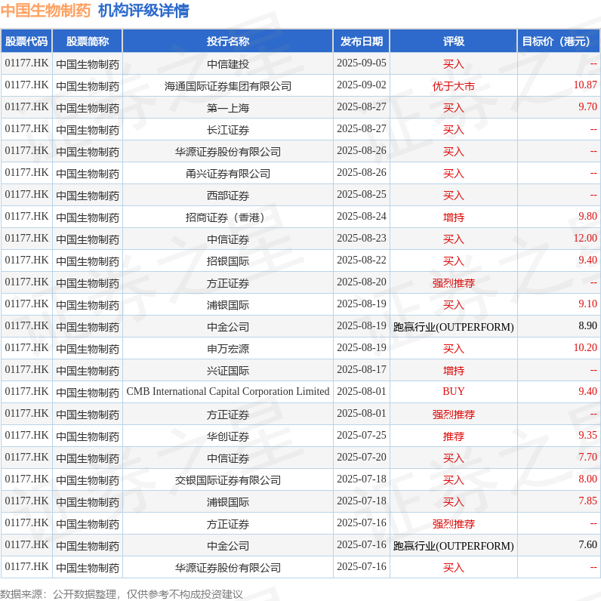Image resolution: width=601 pixels, height=601 pixels.
Task: Click the target price 12.00
Action: click(x=585, y=238)
